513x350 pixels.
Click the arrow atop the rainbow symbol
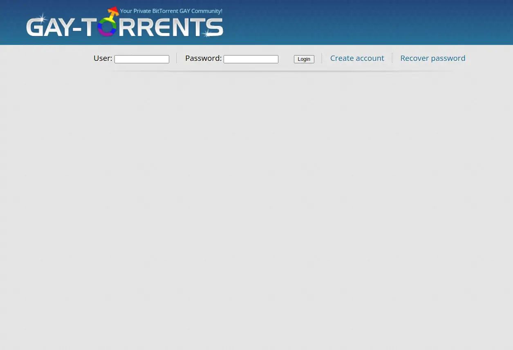pyautogui.click(x=113, y=10)
